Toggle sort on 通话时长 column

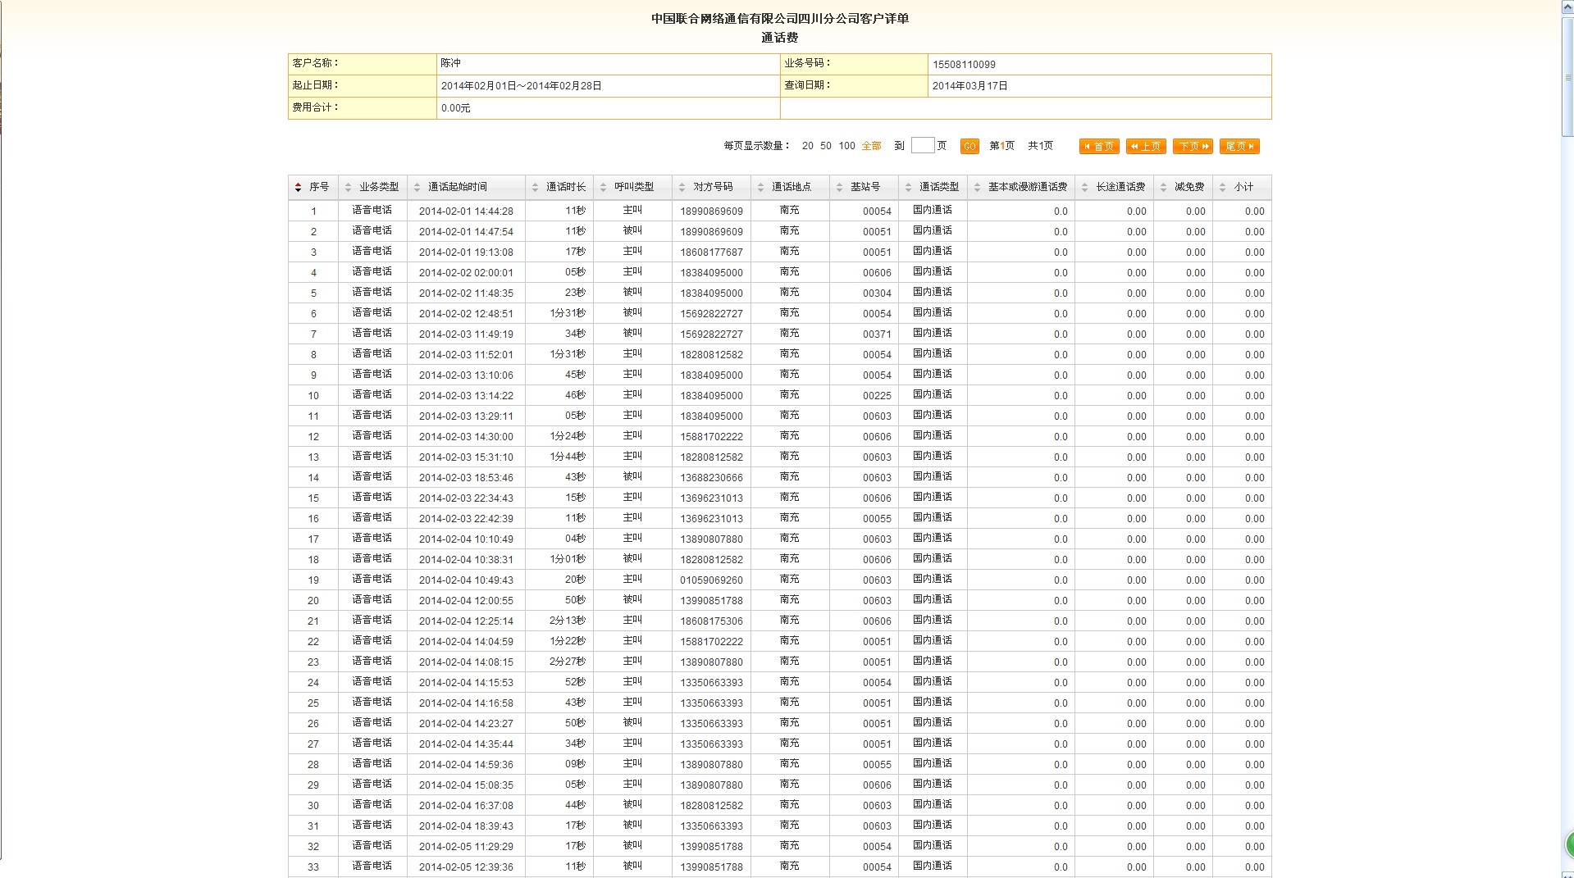tap(536, 188)
